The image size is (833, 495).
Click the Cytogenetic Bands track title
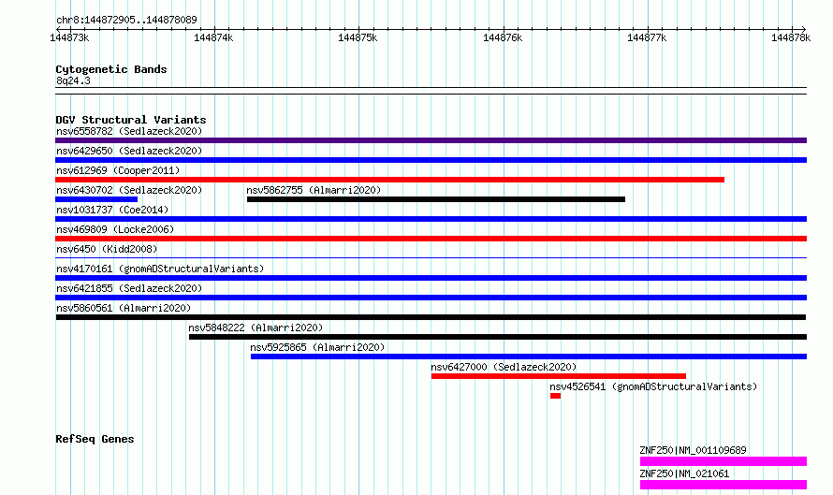[x=111, y=69]
